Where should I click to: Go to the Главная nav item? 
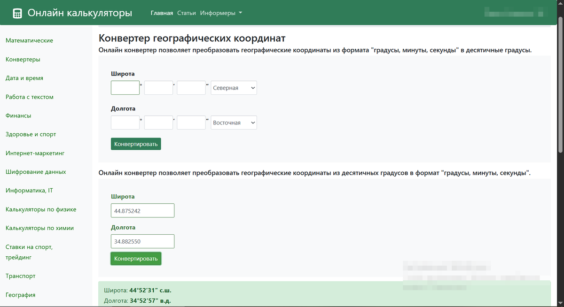[162, 13]
